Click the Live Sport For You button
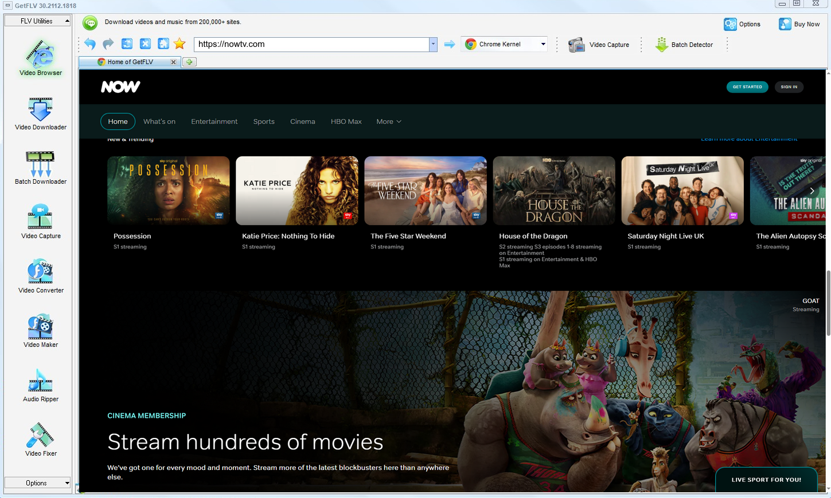831x498 pixels. point(766,480)
